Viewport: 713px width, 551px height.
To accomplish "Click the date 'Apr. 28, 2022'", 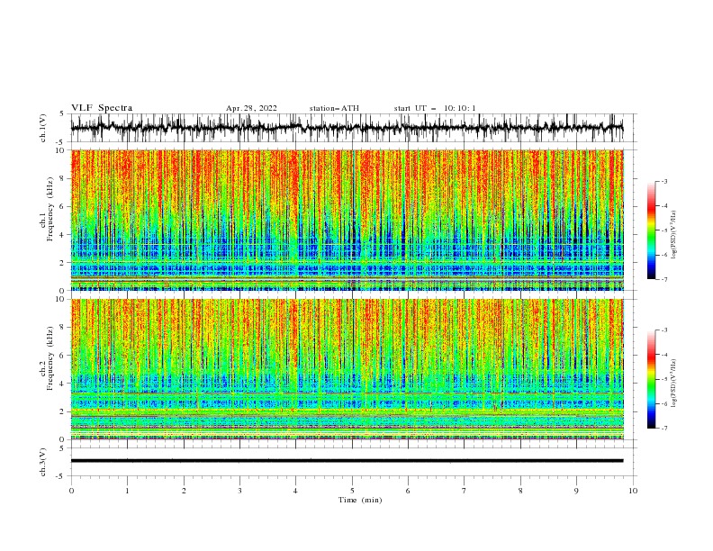I will coord(251,108).
